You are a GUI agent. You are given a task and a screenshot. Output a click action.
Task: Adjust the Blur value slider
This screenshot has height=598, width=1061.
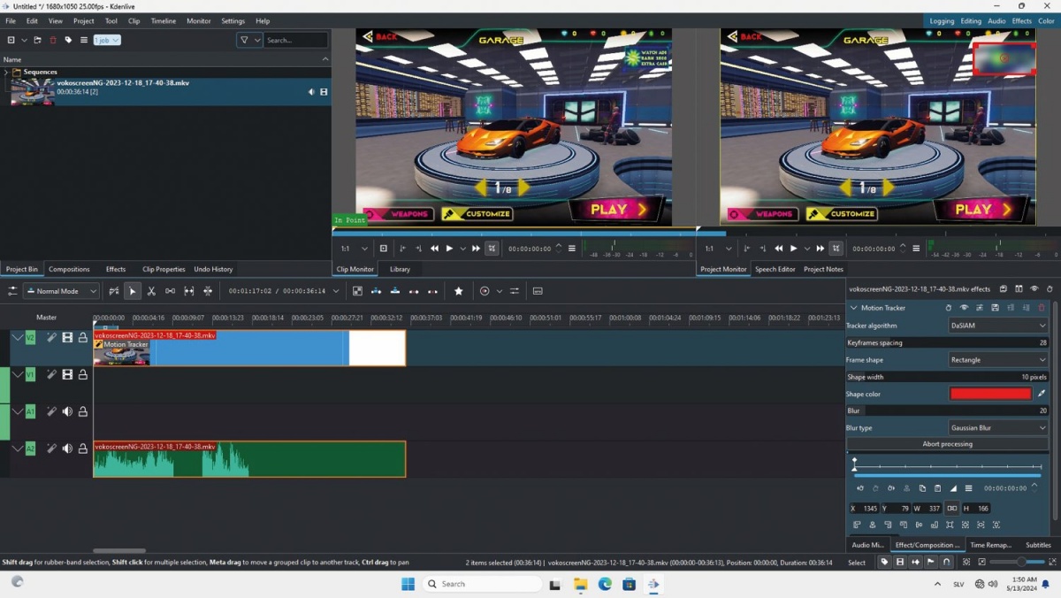click(x=947, y=410)
